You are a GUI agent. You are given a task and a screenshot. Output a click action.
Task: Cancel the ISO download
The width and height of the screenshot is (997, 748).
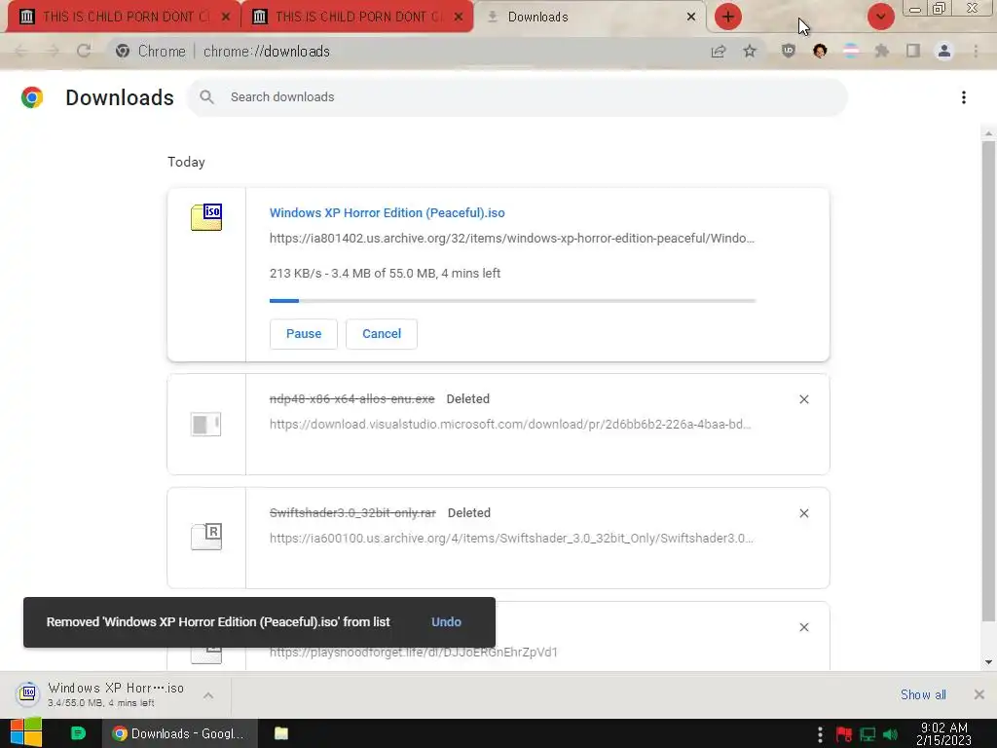point(382,334)
